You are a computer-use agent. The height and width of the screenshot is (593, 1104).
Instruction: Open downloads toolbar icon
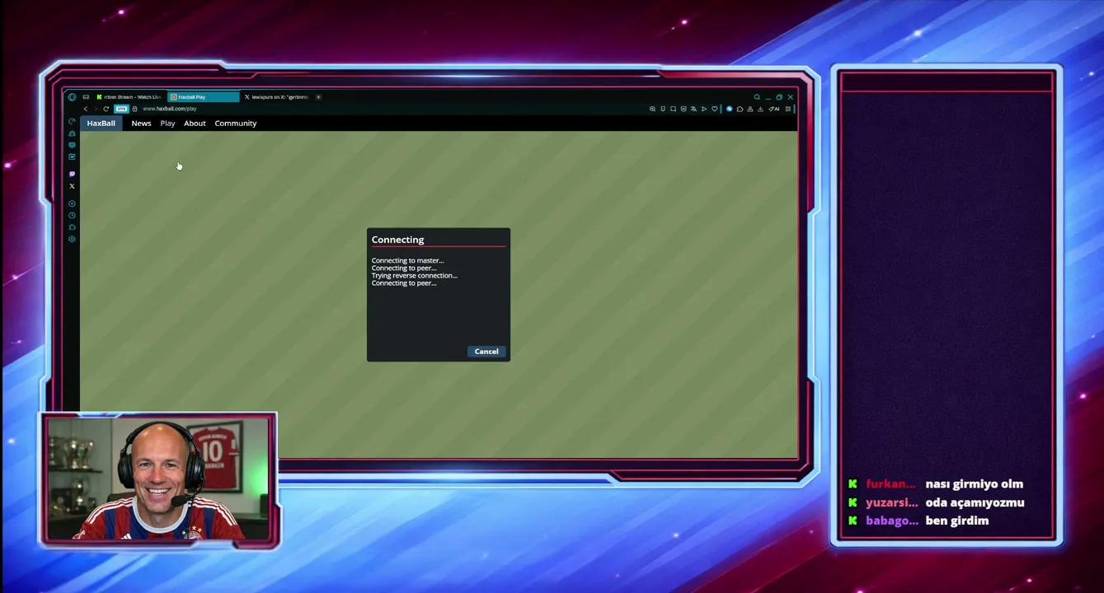760,109
